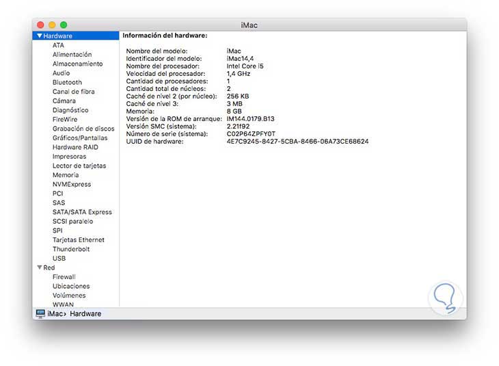Select Alimentación in the sidebar
The image size is (499, 366).
(72, 55)
